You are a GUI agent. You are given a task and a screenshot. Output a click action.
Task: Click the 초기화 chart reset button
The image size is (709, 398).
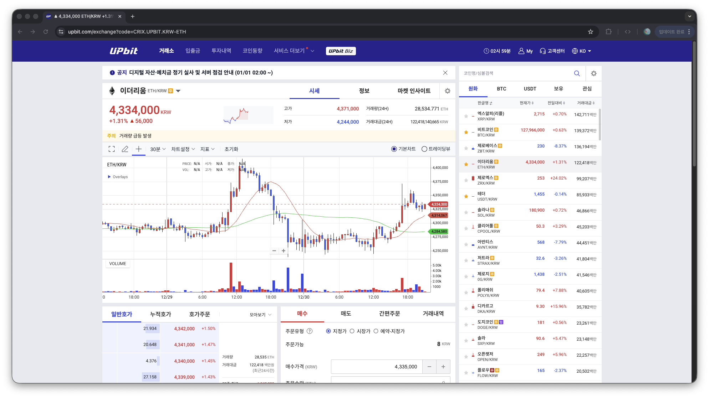231,149
